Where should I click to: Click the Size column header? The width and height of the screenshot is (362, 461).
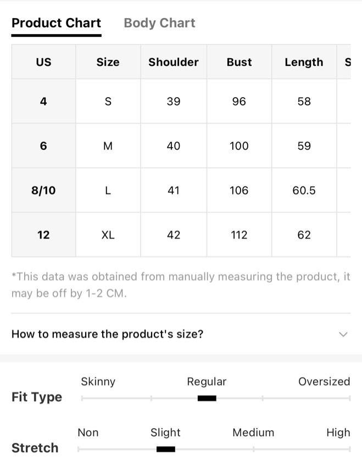[108, 62]
